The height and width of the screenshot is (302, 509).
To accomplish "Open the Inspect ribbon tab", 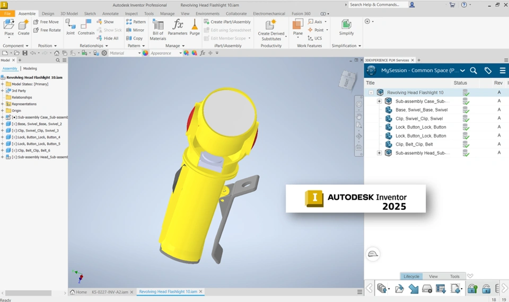I will pos(131,14).
